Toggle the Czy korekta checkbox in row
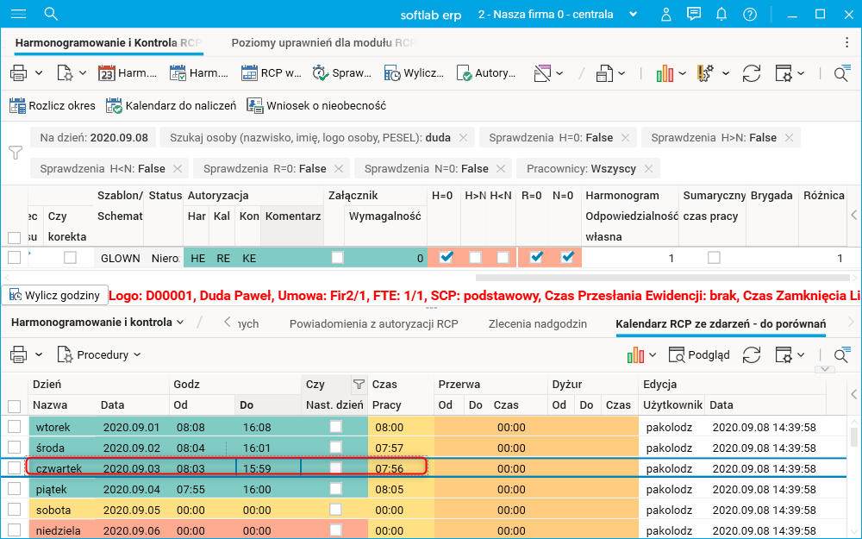The image size is (862, 539). coord(70,257)
